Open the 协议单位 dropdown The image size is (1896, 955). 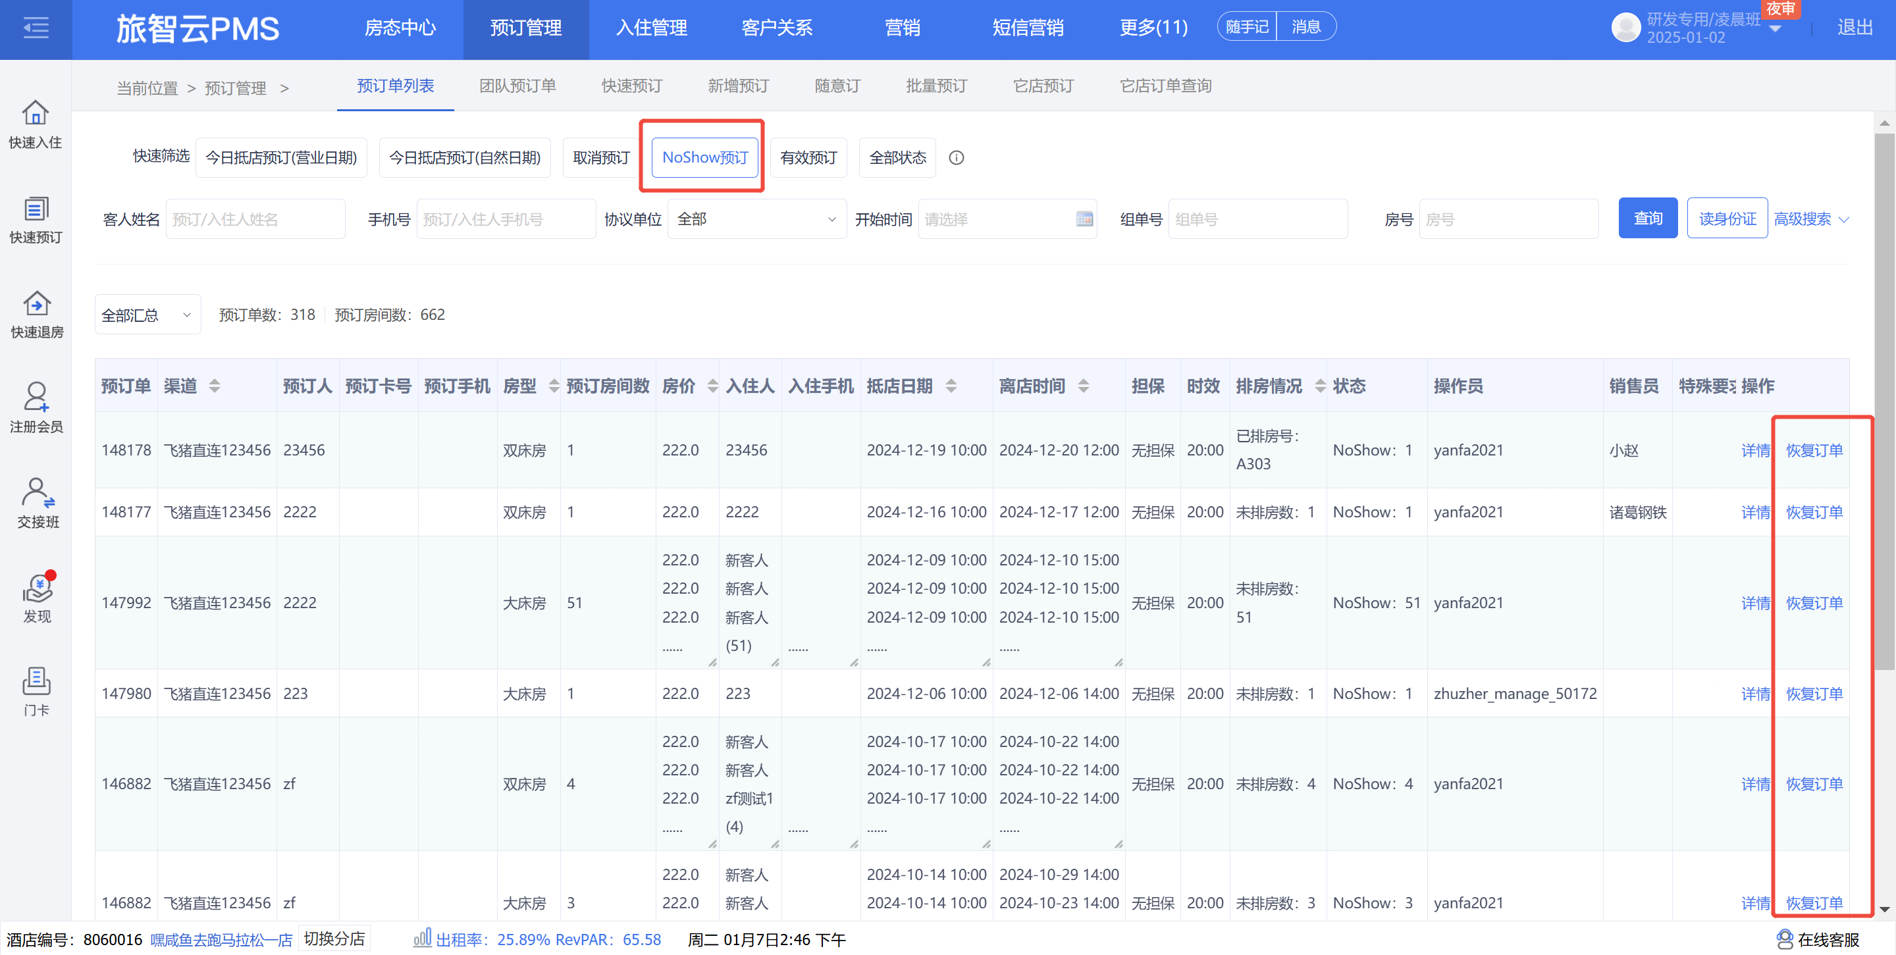(756, 219)
